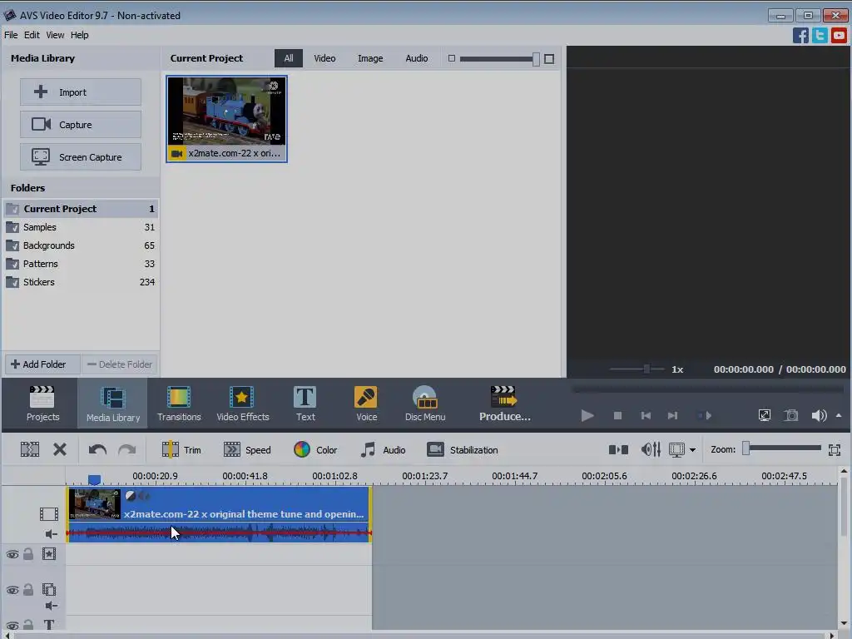
Task: Click the Import button
Action: 81,92
